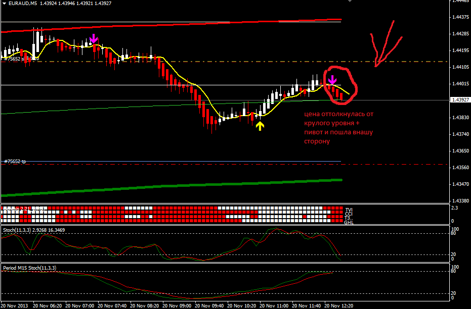Image resolution: width=471 pixels, height=309 pixels.
Task: Click the T3.. indicator row label
Action: 349,218
